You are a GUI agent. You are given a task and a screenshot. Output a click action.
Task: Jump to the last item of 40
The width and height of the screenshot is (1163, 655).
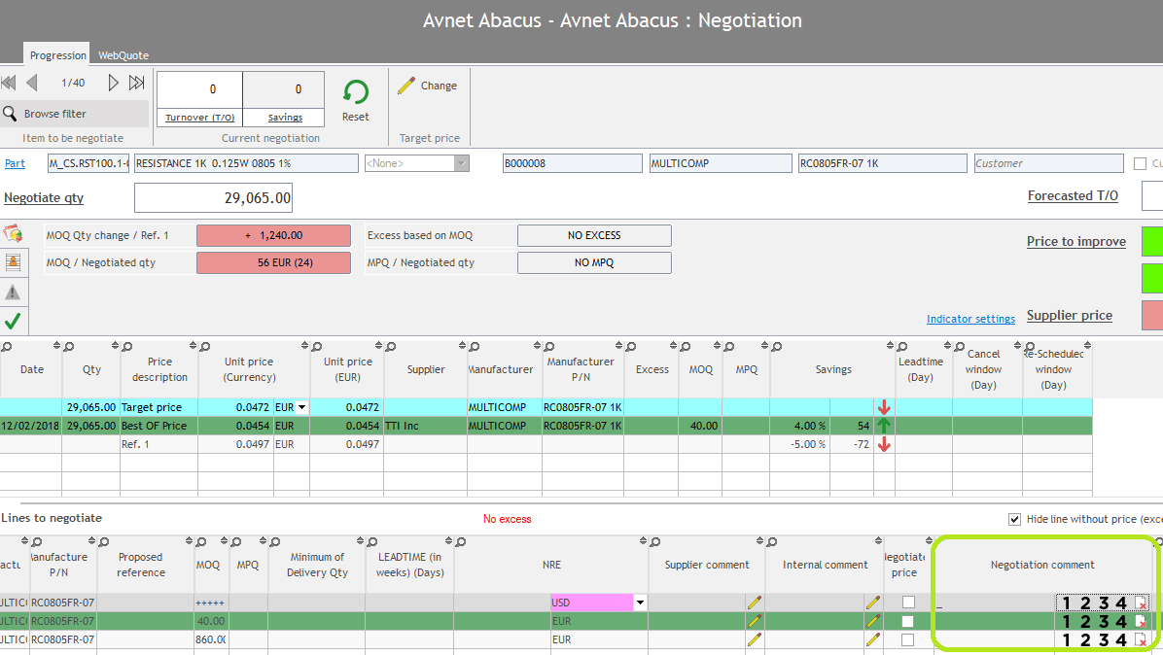(x=137, y=83)
